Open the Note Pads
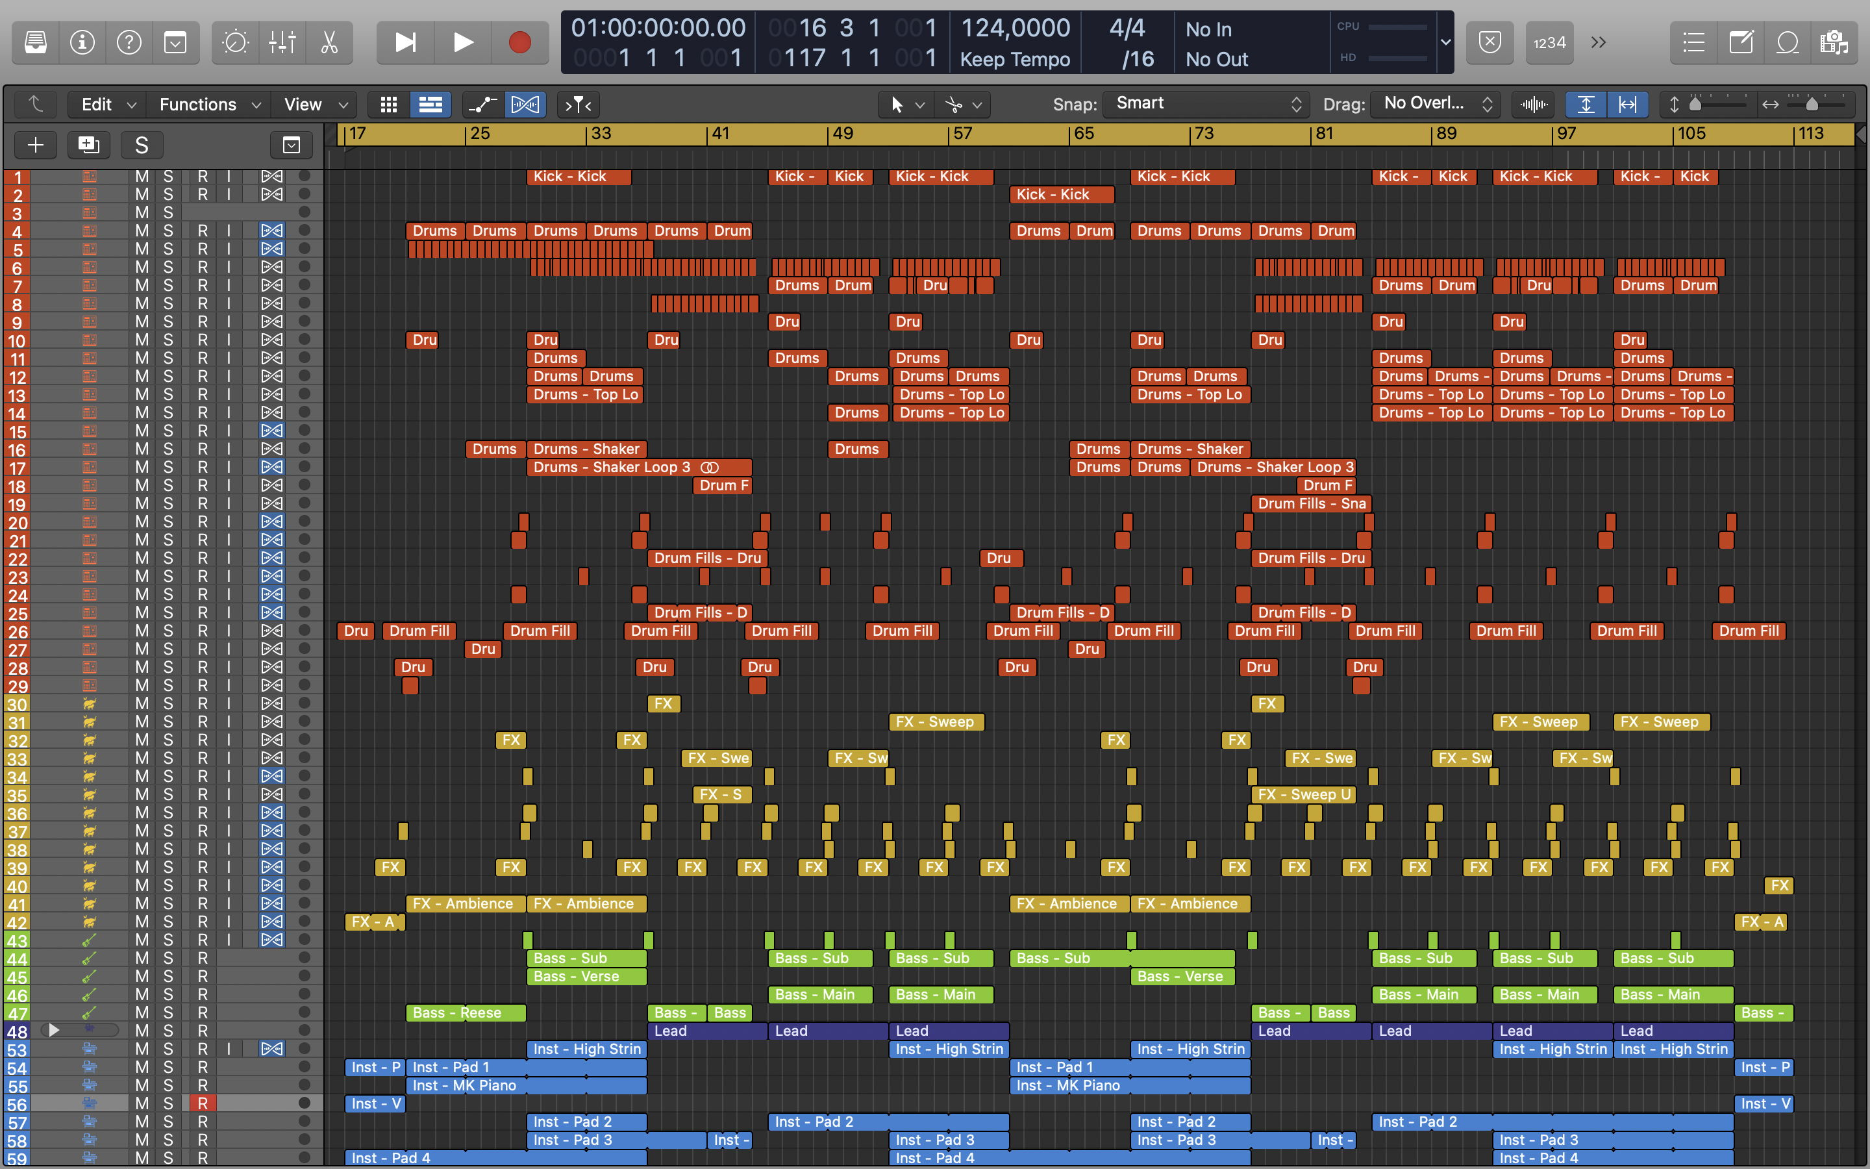Screen dimensions: 1870x1169 [1741, 42]
